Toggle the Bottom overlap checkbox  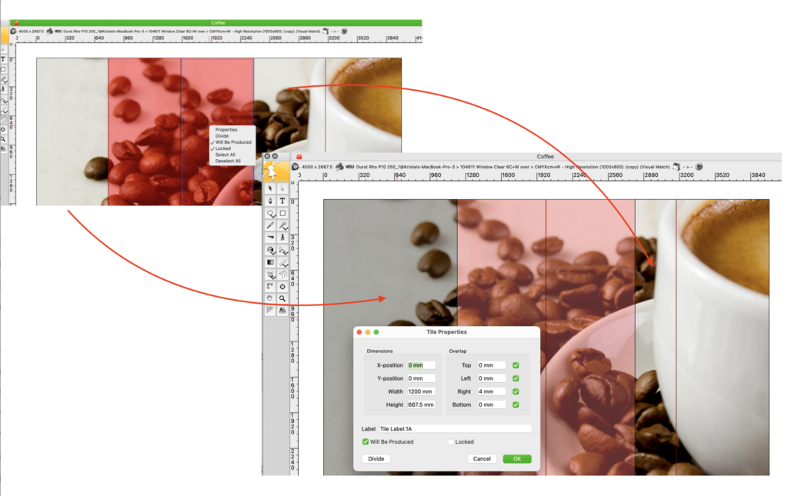coord(516,404)
